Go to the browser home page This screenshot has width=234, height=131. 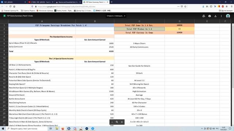pyautogui.click(x=14, y=7)
